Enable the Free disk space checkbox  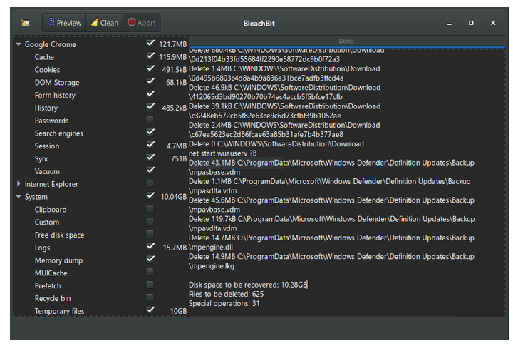(x=150, y=233)
